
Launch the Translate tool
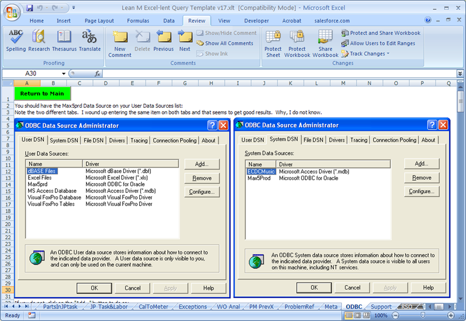[x=90, y=40]
